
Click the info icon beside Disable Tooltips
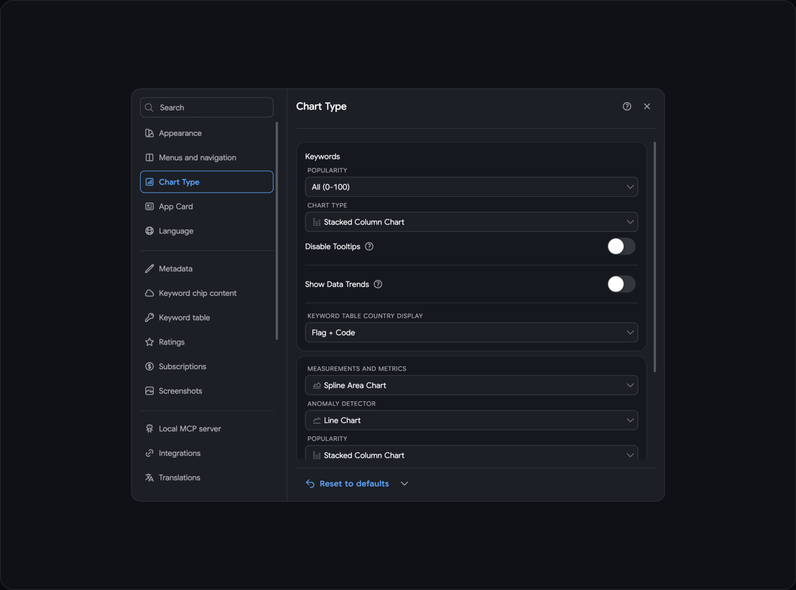pyautogui.click(x=369, y=246)
